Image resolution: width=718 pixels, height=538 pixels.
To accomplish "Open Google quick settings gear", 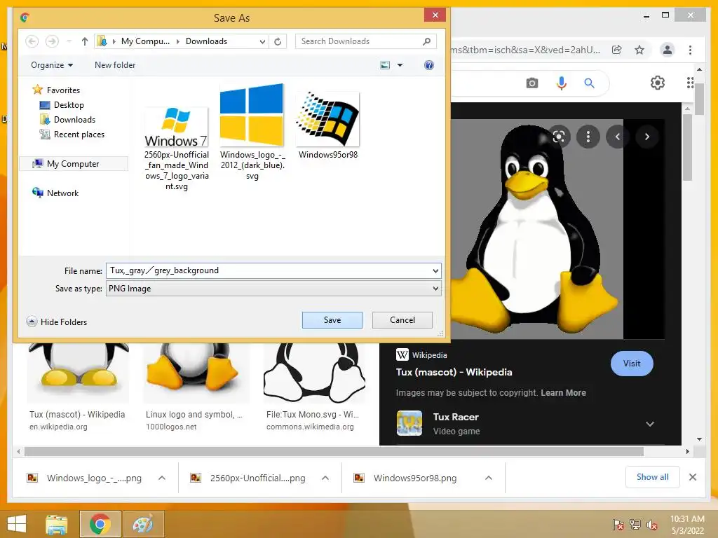I will tap(658, 83).
